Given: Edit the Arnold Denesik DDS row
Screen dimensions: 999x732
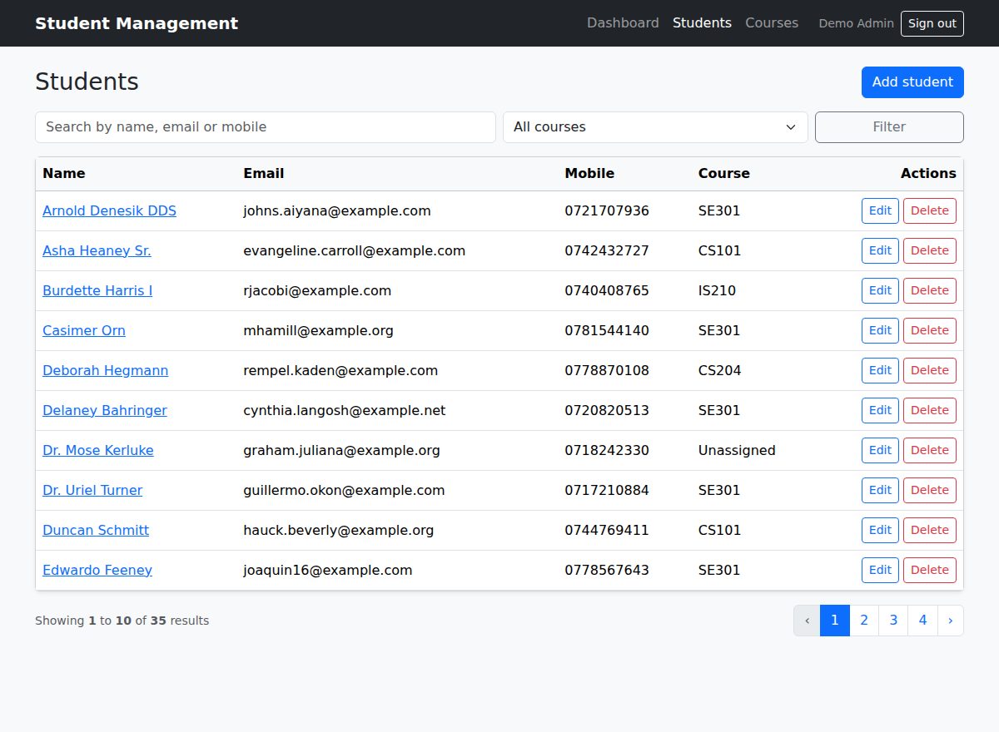Looking at the screenshot, I should pyautogui.click(x=880, y=211).
